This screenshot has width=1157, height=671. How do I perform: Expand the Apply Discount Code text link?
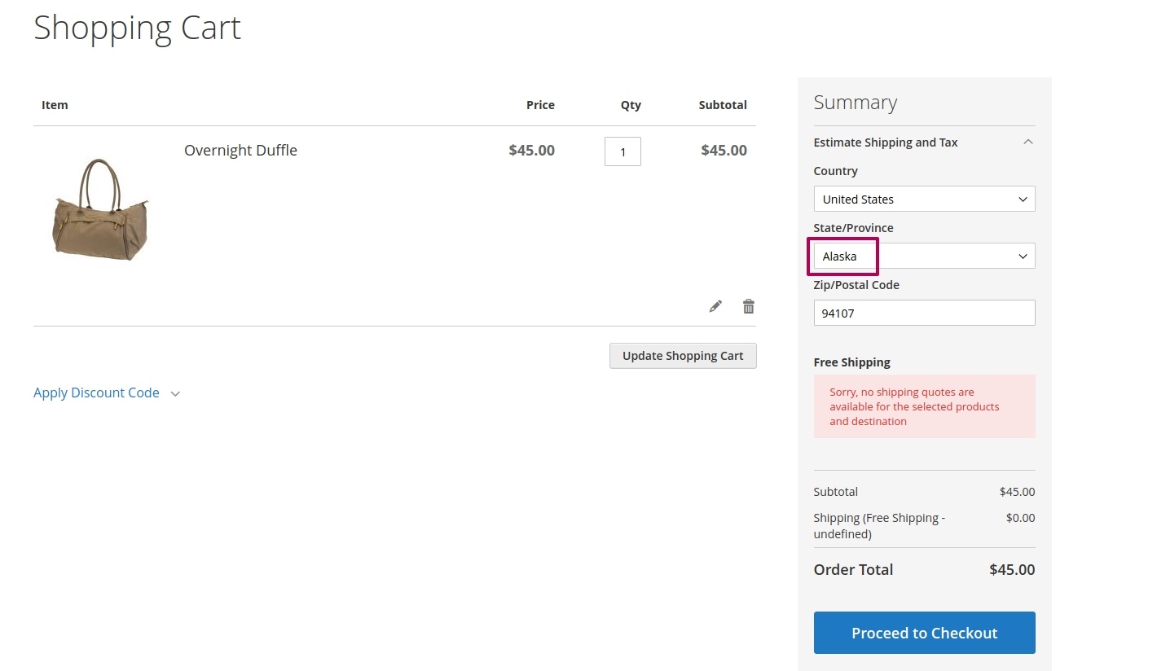coord(96,393)
